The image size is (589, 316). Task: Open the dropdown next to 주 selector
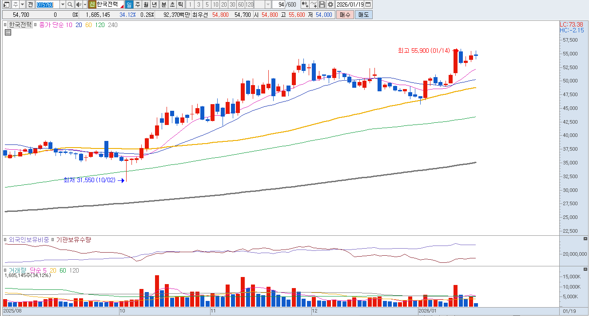point(22,4)
